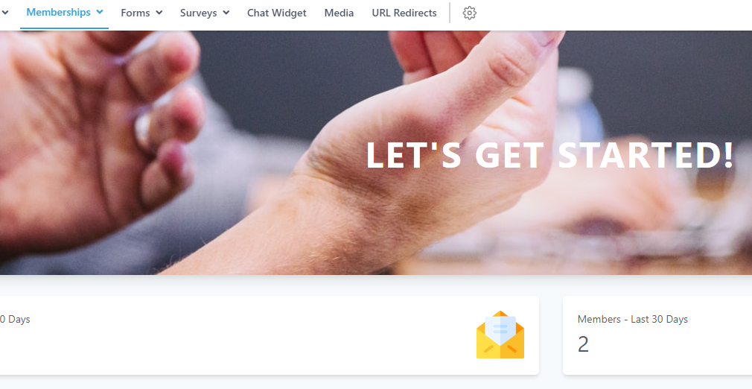
Task: Expand the Forms dropdown arrow
Action: [x=159, y=13]
